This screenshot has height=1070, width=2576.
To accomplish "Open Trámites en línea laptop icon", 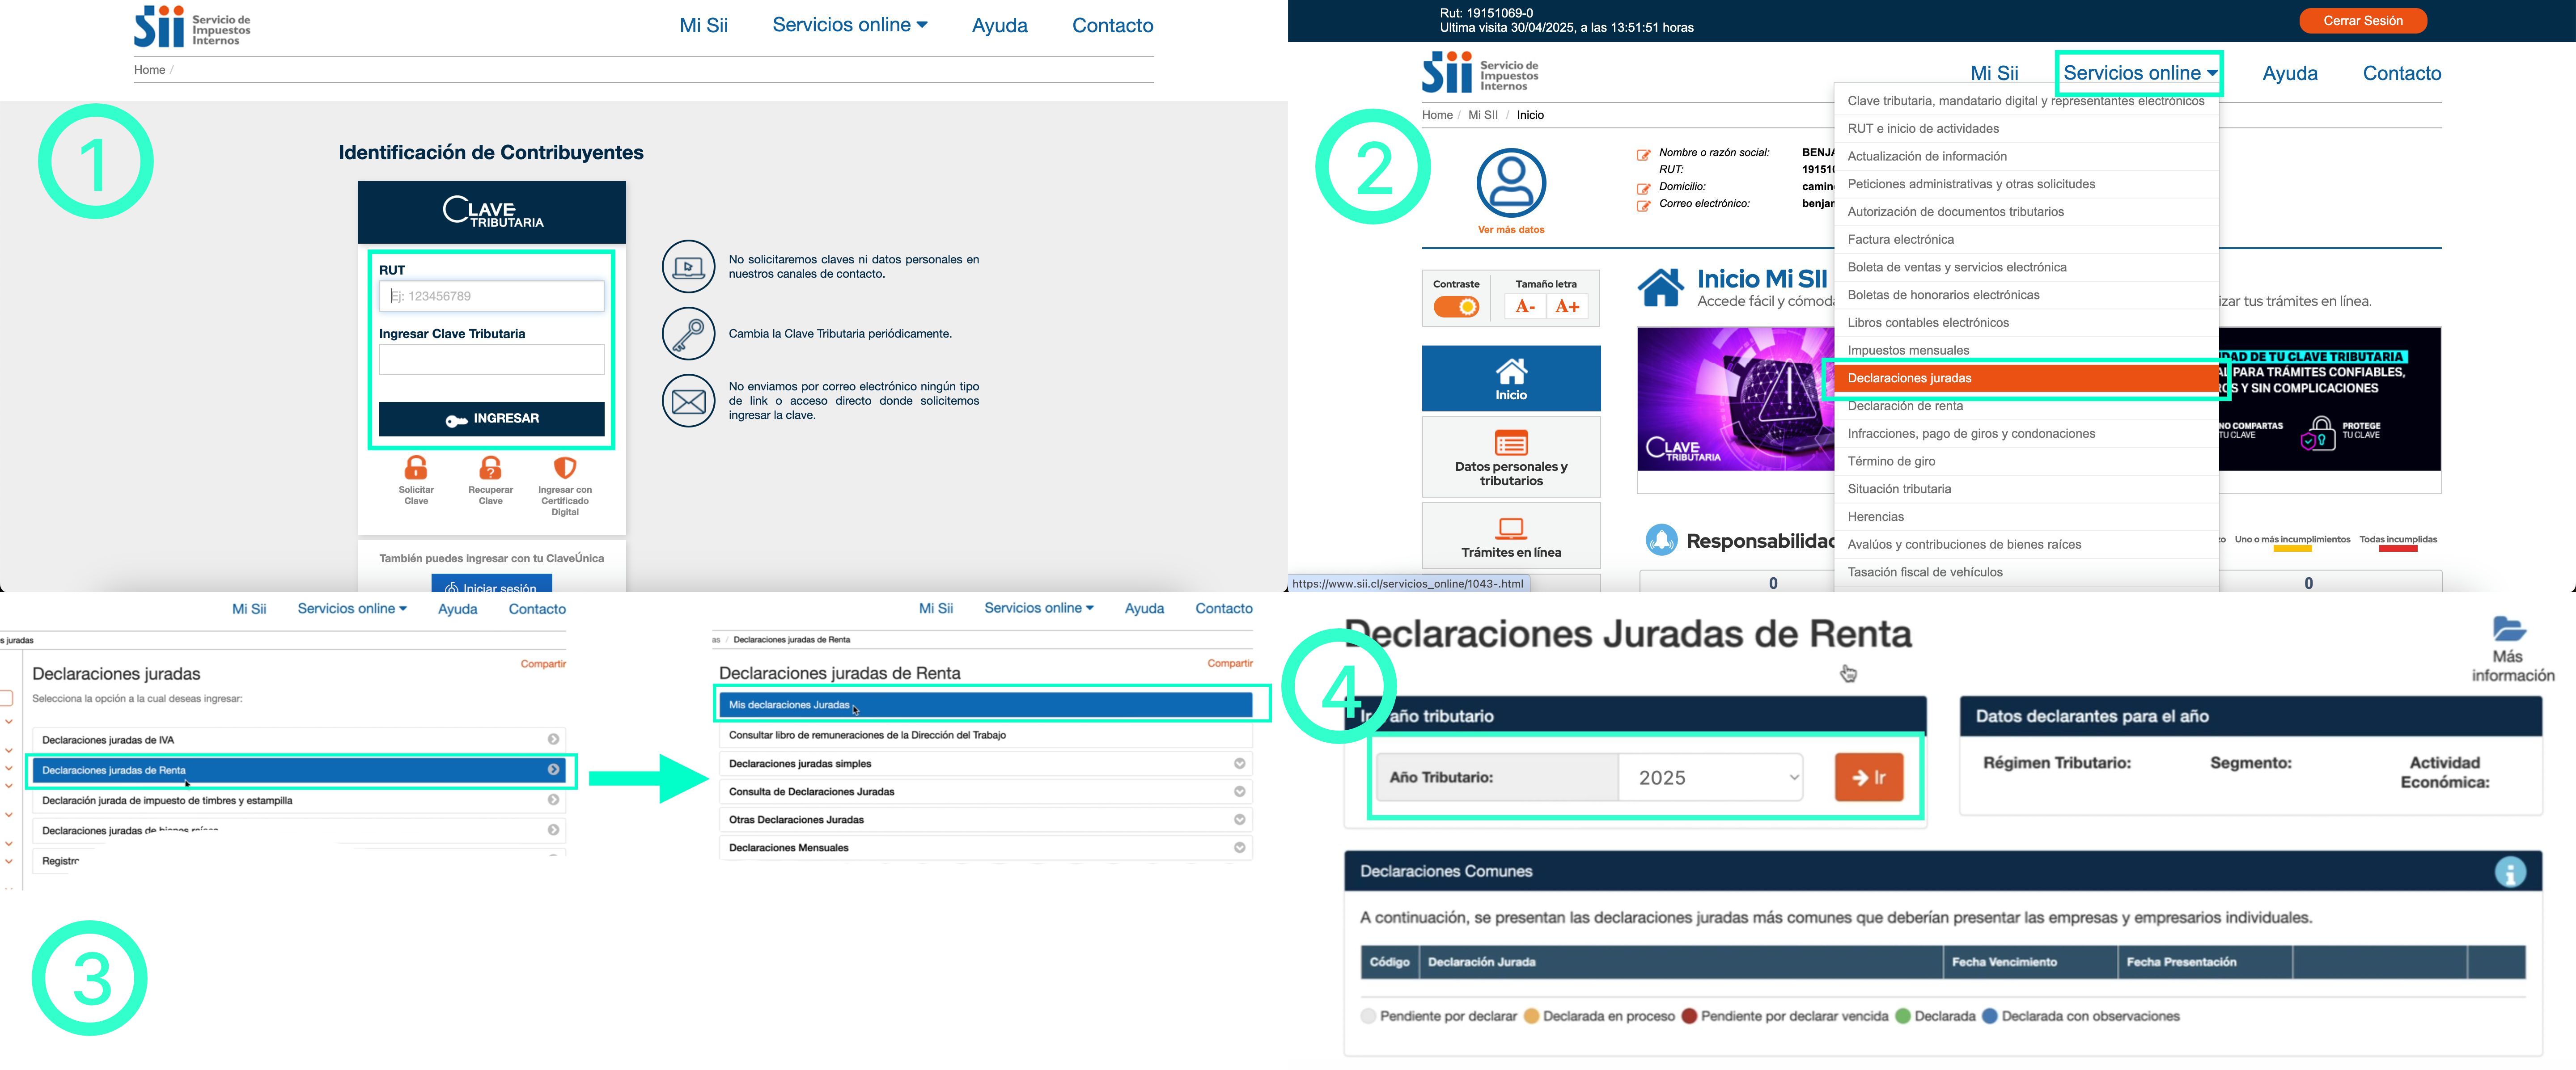I will click(1511, 528).
